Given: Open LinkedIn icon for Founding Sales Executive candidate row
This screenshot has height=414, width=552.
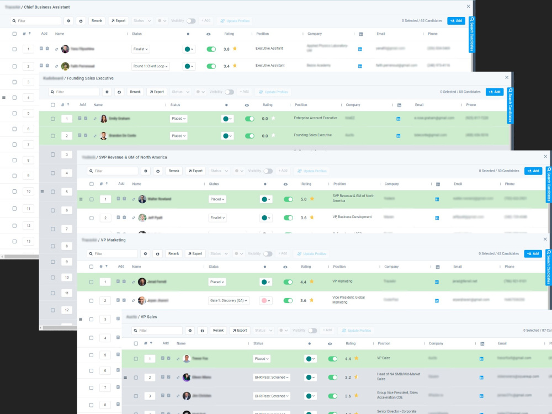Looking at the screenshot, I should 398,136.
